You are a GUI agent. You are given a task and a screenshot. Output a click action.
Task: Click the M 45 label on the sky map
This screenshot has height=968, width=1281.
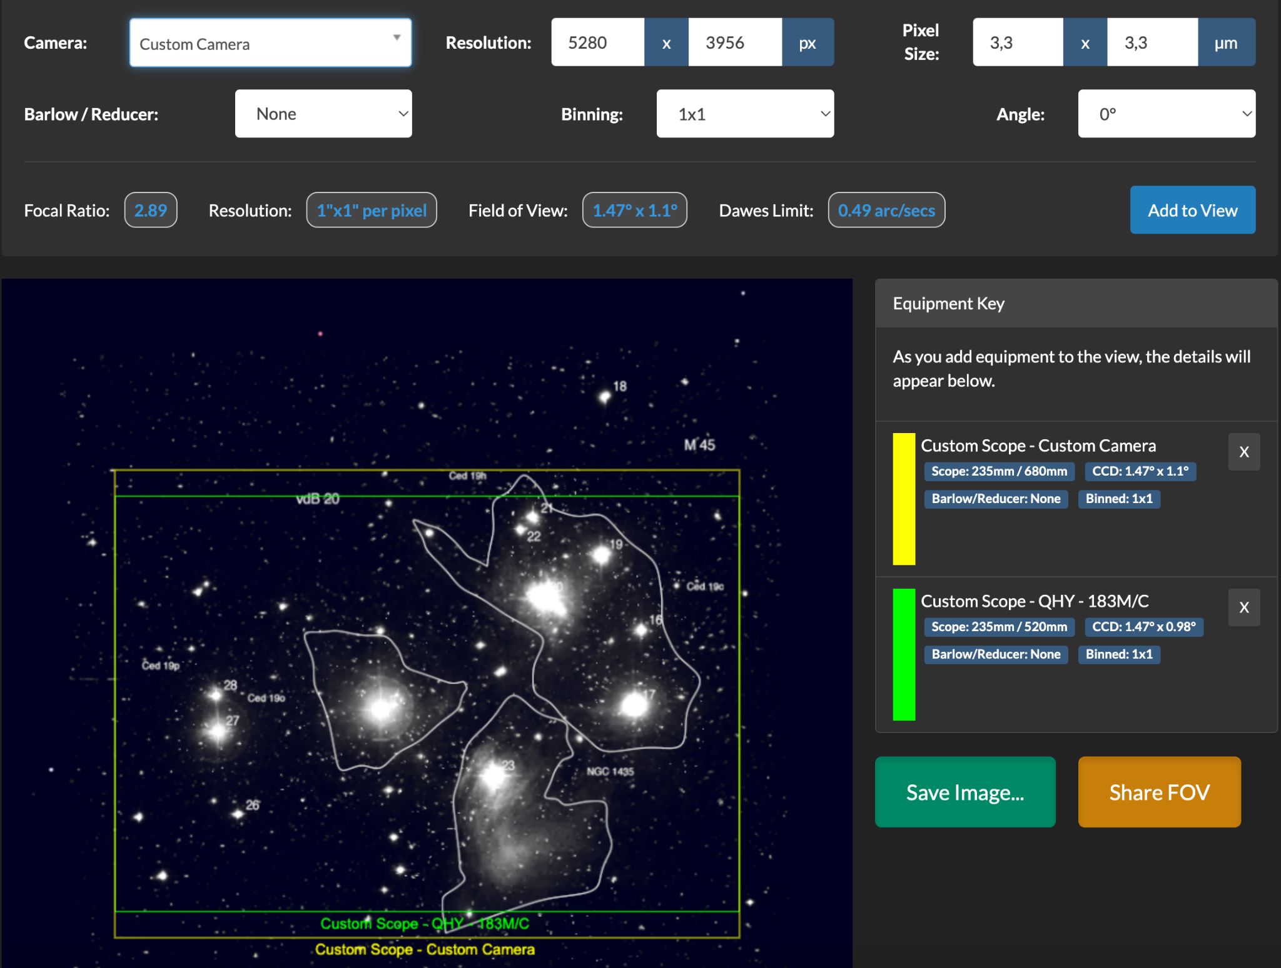(699, 445)
